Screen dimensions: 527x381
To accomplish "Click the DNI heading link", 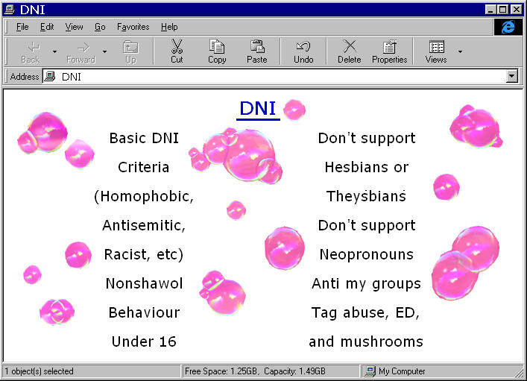I will coord(258,109).
